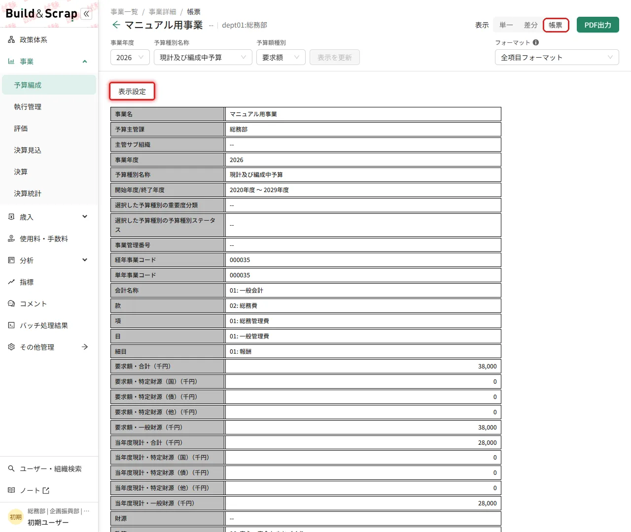This screenshot has height=532, width=631.
Task: Open the 予算額種別 要求額 dropdown
Action: (x=281, y=58)
